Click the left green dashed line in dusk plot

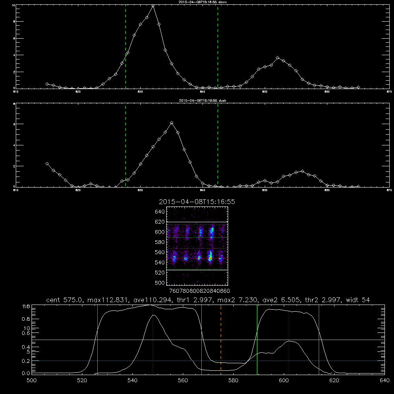point(125,145)
